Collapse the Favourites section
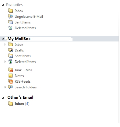This screenshot has width=120, height=127. pyautogui.click(x=3, y=5)
